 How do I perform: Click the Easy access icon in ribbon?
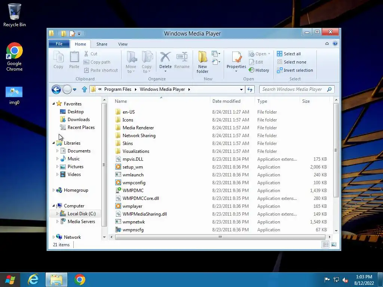(216, 62)
